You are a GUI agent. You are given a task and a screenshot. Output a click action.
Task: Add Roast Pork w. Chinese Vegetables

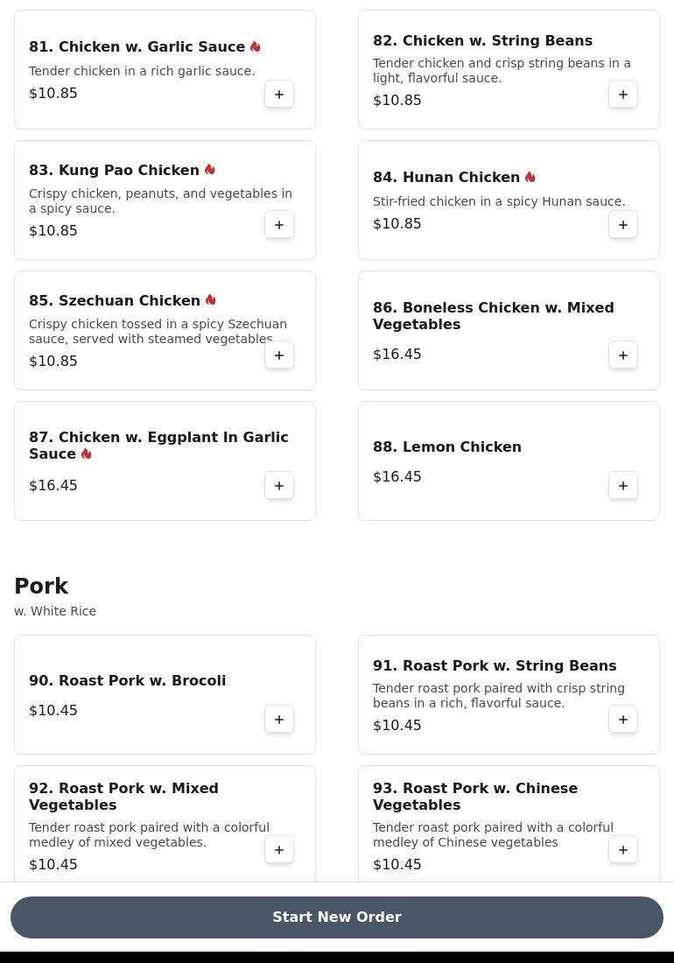point(623,850)
